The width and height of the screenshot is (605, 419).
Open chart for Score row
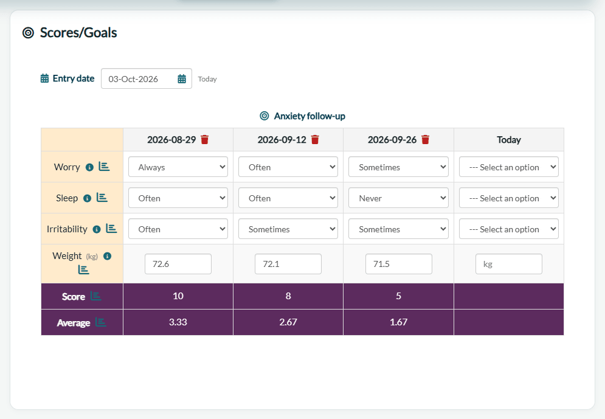pyautogui.click(x=95, y=296)
